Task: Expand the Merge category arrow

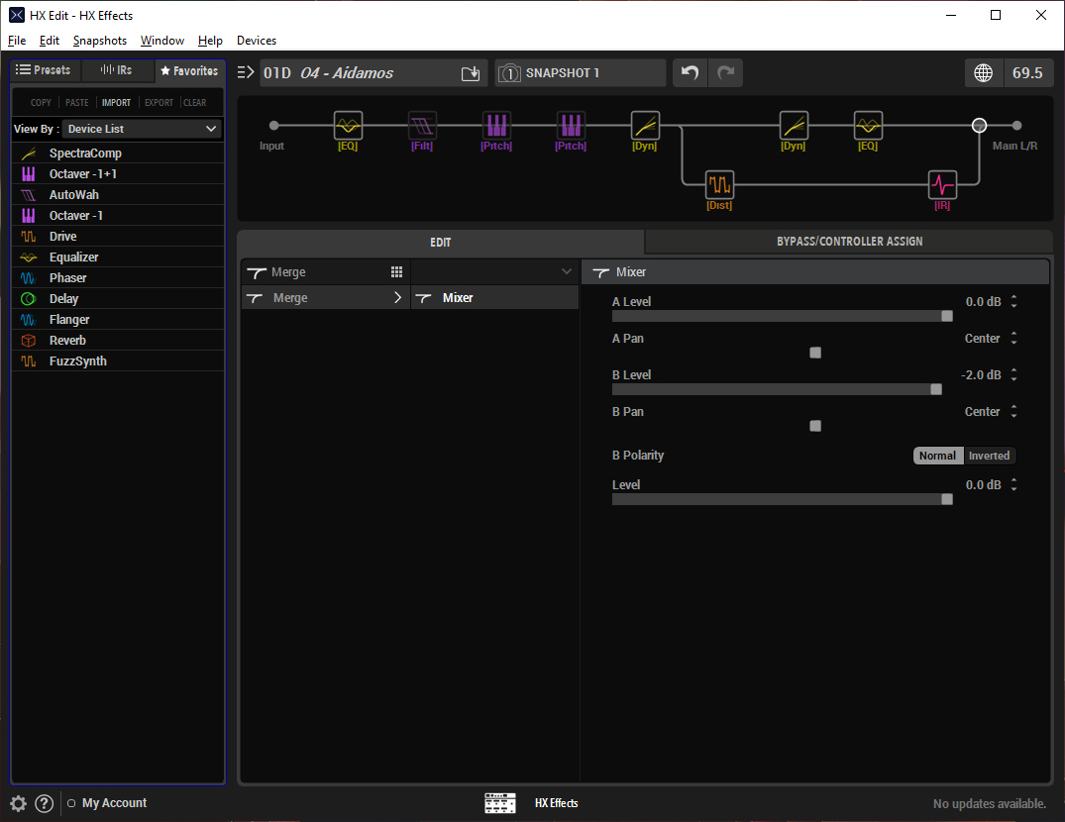Action: point(398,297)
